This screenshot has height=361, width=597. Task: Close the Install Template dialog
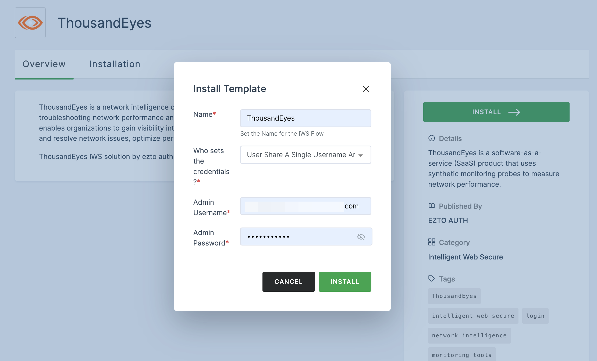pyautogui.click(x=366, y=89)
